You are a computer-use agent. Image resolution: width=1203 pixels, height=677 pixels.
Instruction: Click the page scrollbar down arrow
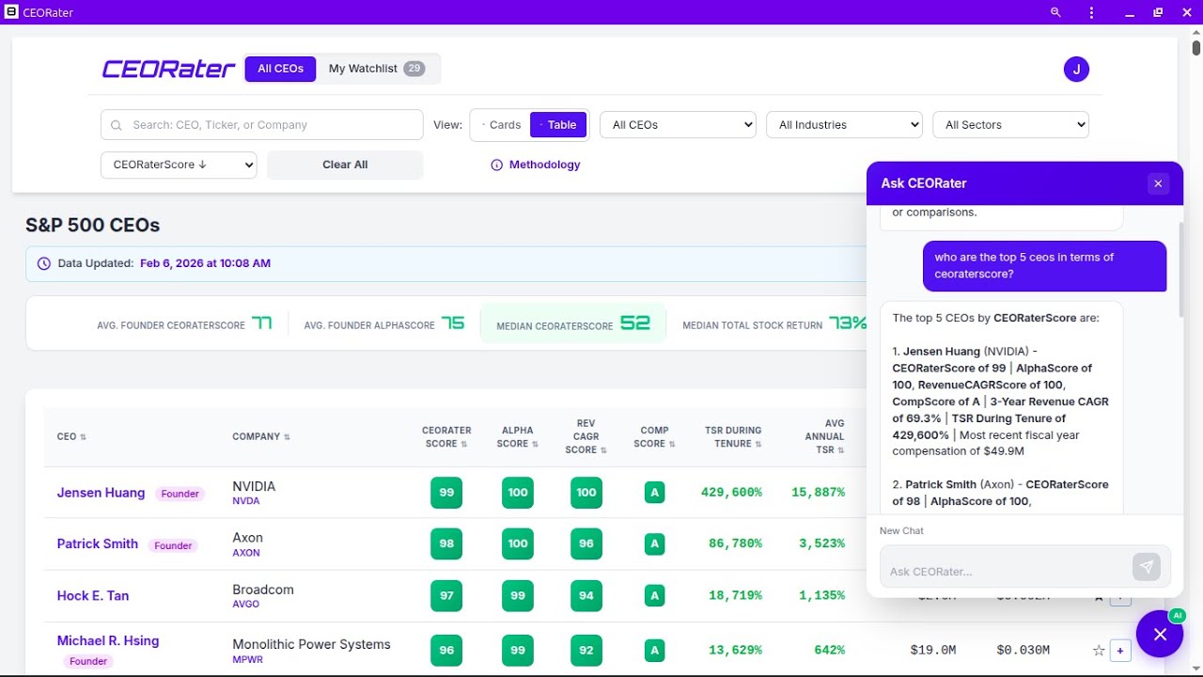[1195, 669]
